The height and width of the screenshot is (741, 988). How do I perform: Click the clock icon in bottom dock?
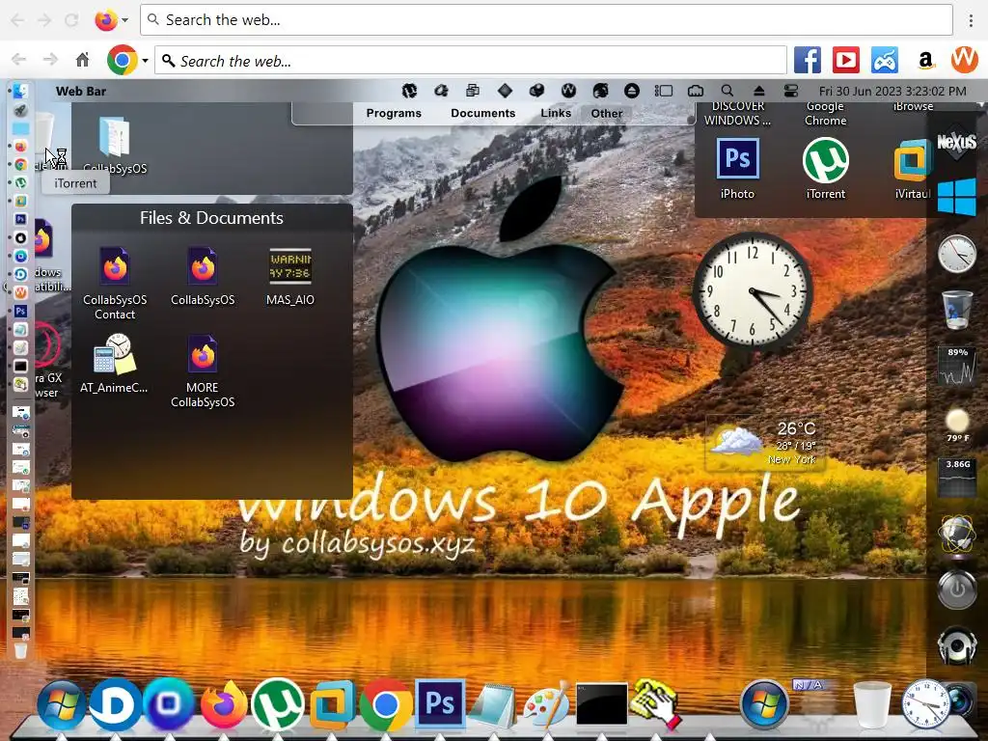tap(925, 704)
